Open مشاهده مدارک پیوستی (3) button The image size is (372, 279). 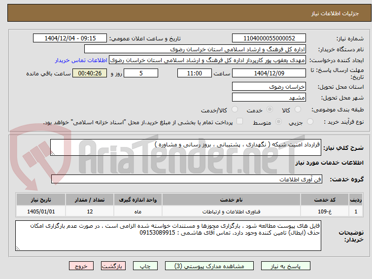click(209, 266)
